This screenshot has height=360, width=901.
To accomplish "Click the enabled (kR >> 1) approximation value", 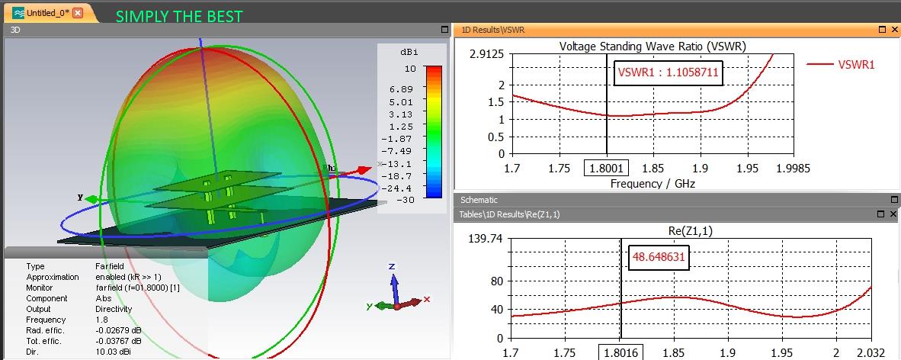I will (x=128, y=277).
